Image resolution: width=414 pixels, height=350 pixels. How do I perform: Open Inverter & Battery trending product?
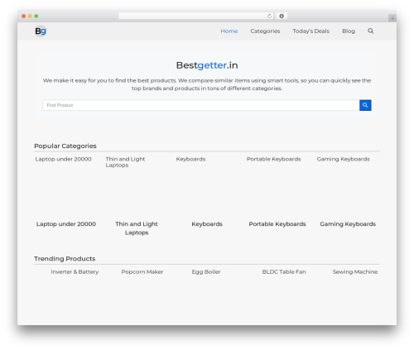(x=75, y=271)
